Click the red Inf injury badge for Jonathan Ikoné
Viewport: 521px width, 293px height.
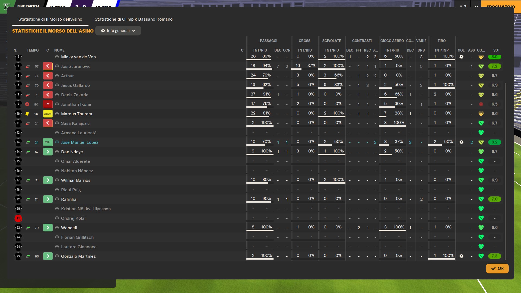48,104
